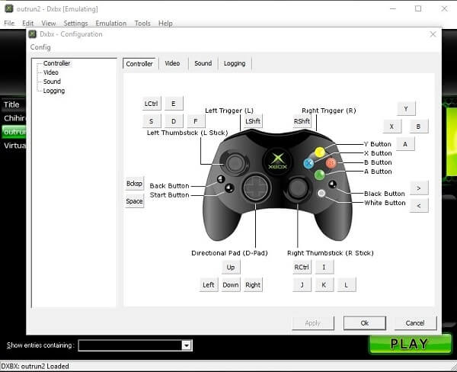Click the Space start button mapping

click(134, 201)
